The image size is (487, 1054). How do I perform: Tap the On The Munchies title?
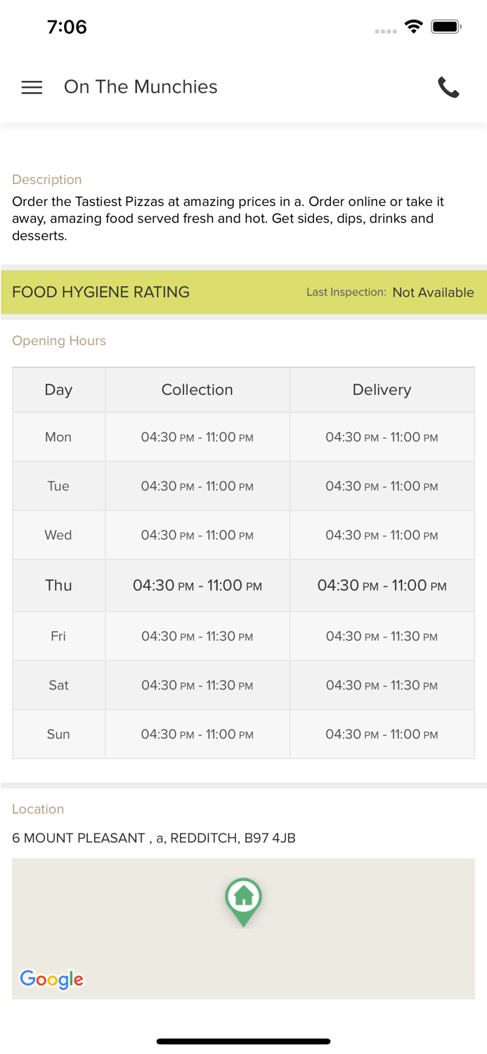pos(141,87)
